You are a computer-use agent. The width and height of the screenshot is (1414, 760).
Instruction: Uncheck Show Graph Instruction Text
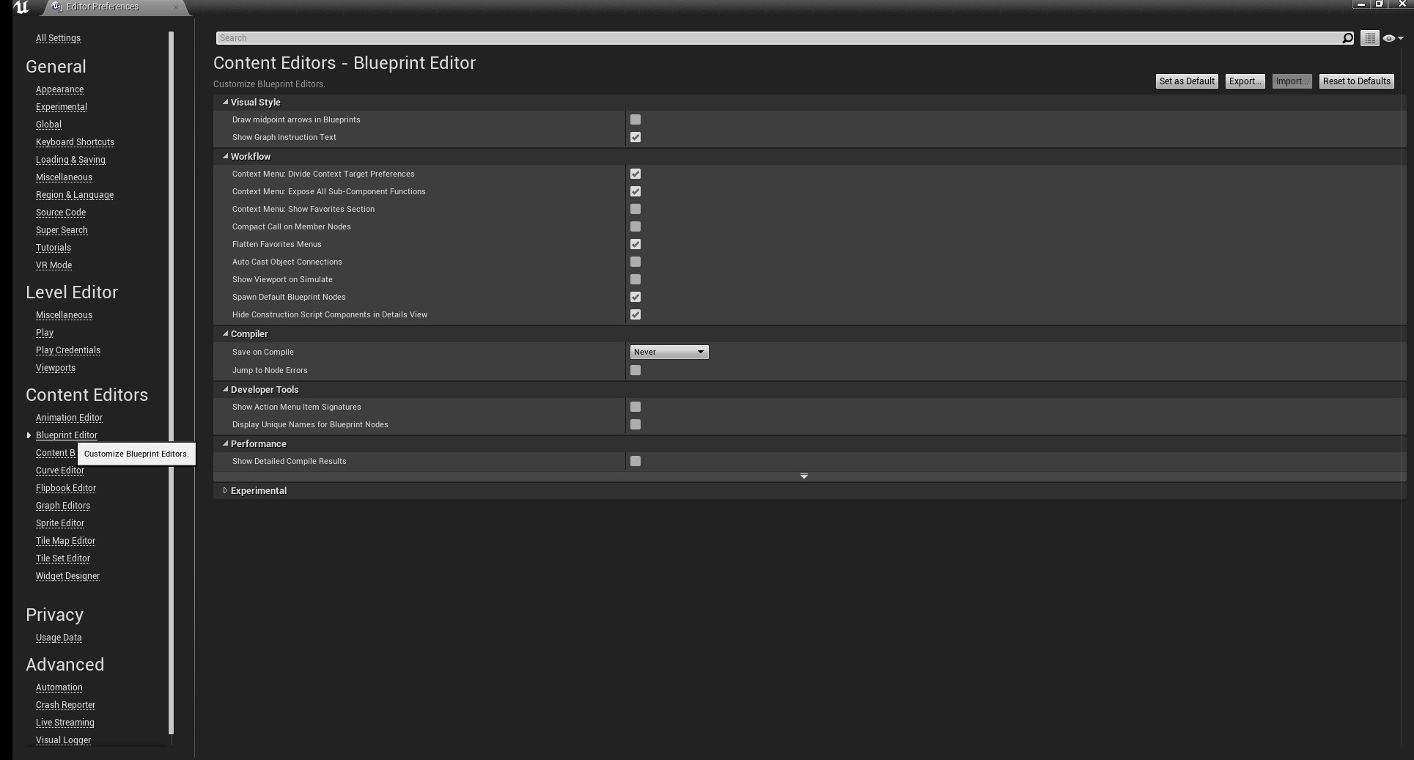click(x=636, y=137)
